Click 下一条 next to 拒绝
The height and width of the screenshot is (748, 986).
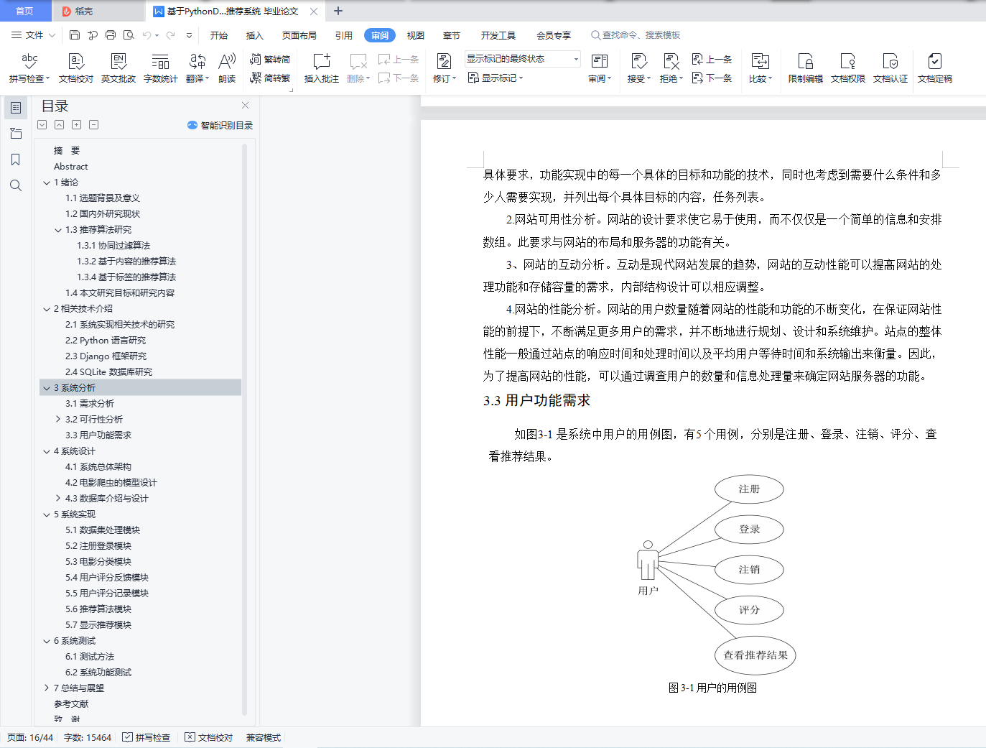click(712, 78)
